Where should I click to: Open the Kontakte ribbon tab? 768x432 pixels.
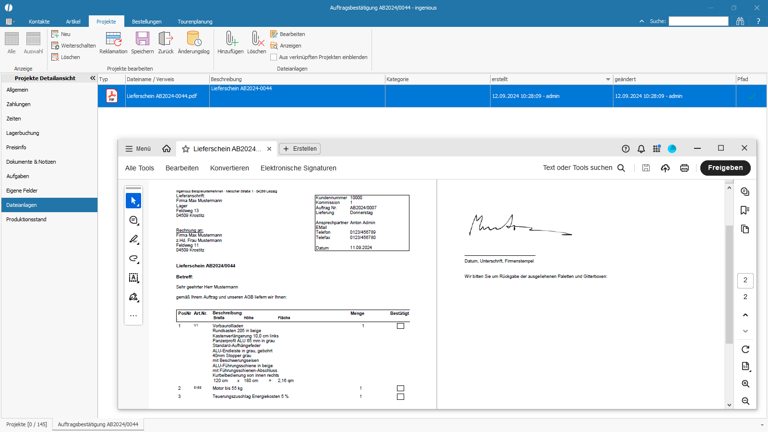(39, 22)
